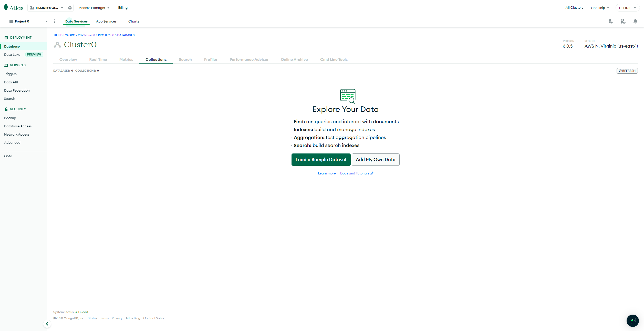Click Load a Sample Dataset button
The width and height of the screenshot is (644, 332).
(x=321, y=160)
